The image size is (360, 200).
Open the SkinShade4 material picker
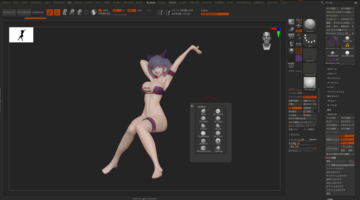click(310, 84)
